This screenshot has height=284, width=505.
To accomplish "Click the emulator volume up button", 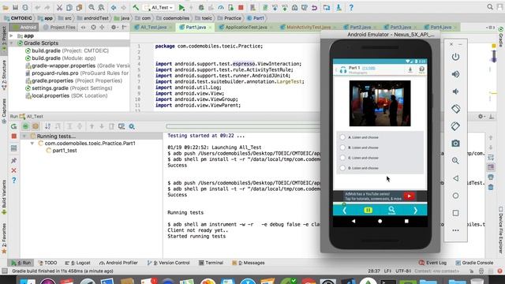I will pyautogui.click(x=455, y=74).
